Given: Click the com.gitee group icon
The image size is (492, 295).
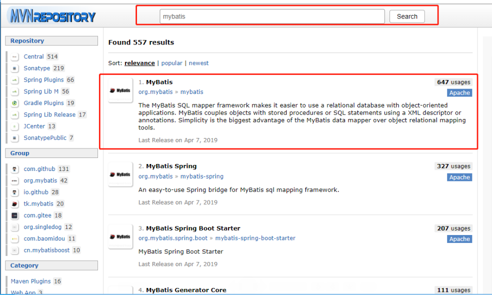Looking at the screenshot, I should pyautogui.click(x=14, y=215).
